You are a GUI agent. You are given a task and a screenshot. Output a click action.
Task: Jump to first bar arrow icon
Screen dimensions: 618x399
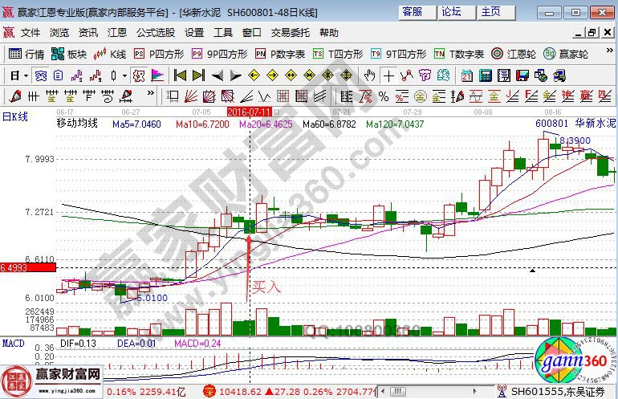tap(178, 75)
